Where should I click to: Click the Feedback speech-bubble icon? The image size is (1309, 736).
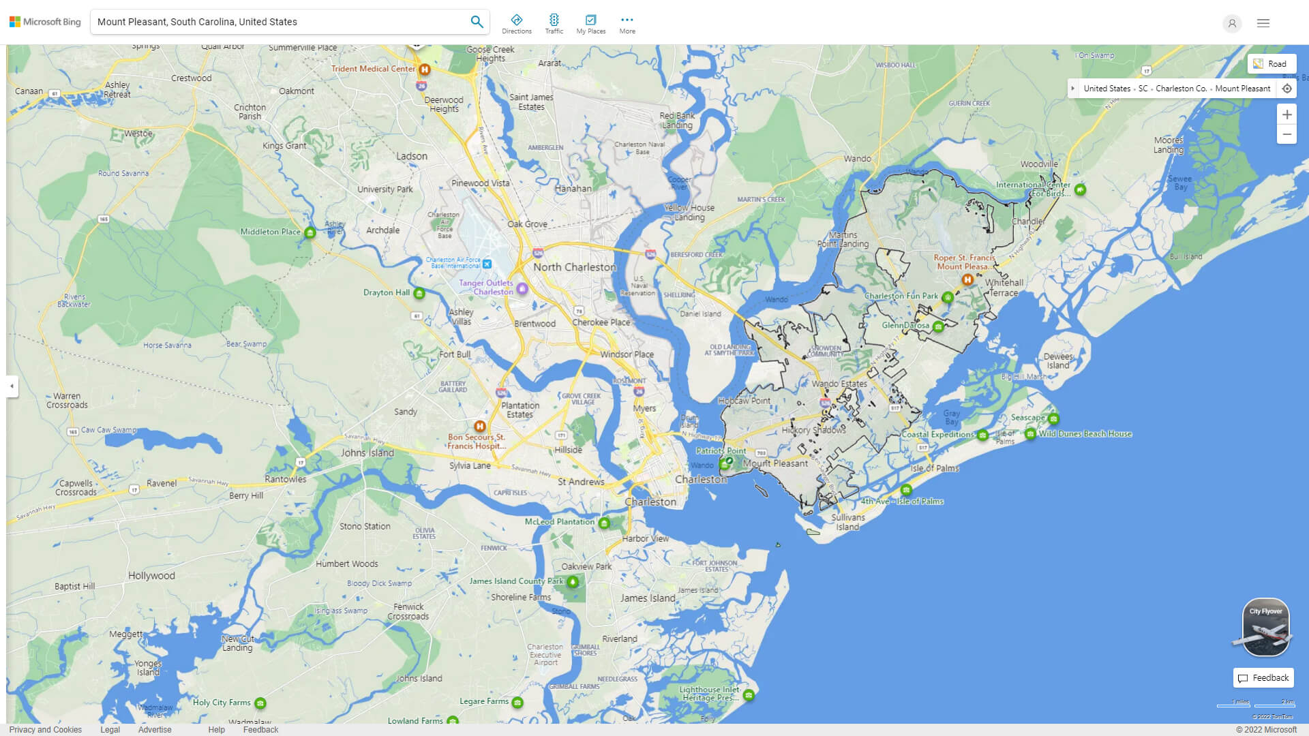coord(1244,678)
